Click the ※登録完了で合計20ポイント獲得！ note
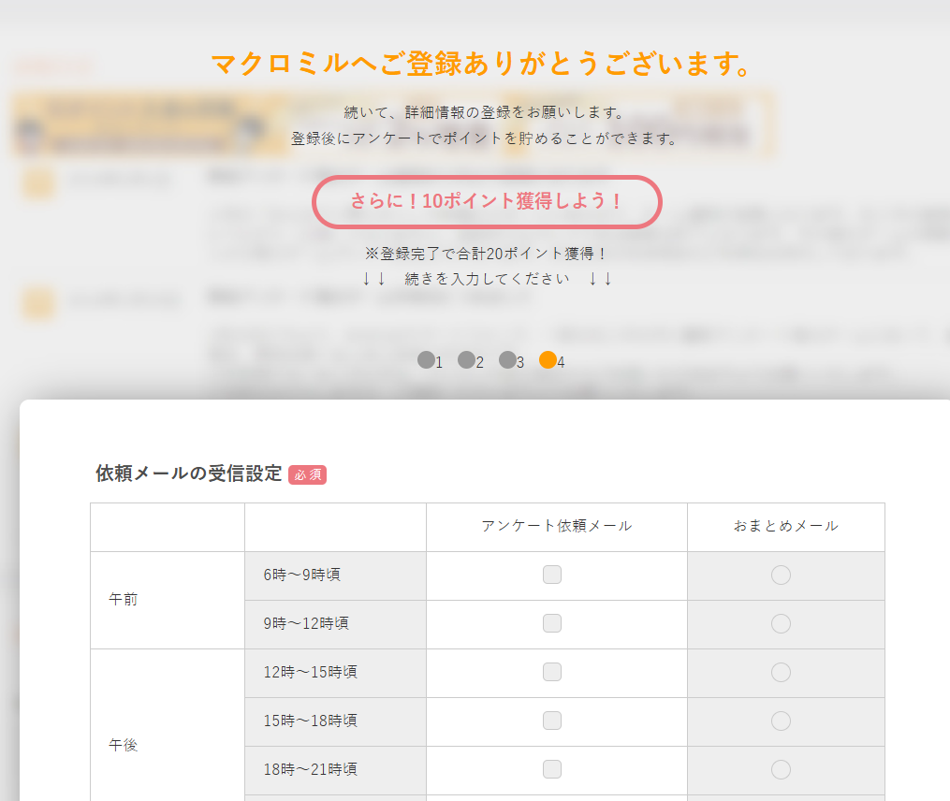 coord(485,254)
